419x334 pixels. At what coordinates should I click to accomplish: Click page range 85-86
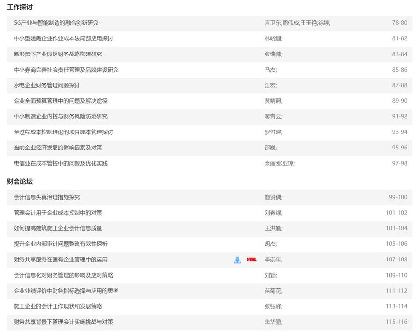tap(400, 70)
